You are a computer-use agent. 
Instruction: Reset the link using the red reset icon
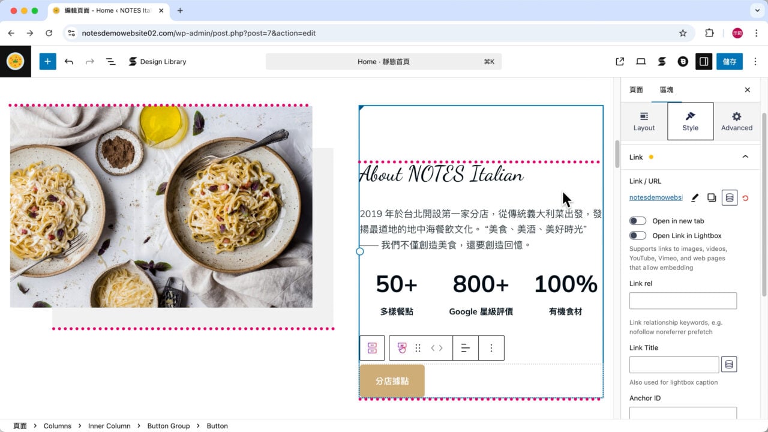point(746,197)
